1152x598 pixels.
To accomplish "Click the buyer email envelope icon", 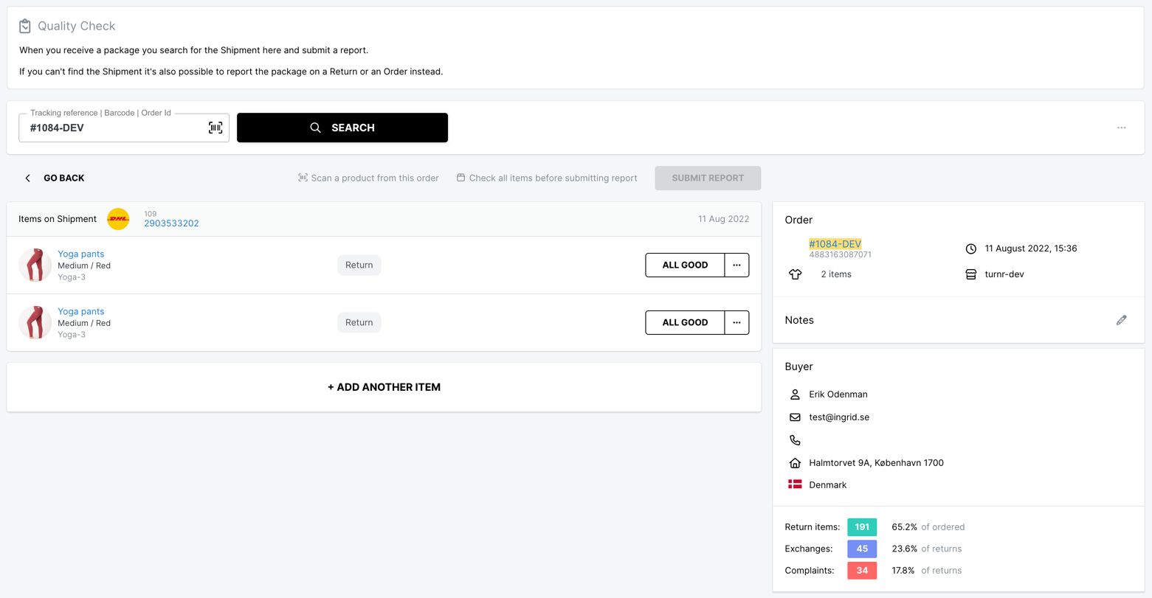I will click(x=795, y=417).
